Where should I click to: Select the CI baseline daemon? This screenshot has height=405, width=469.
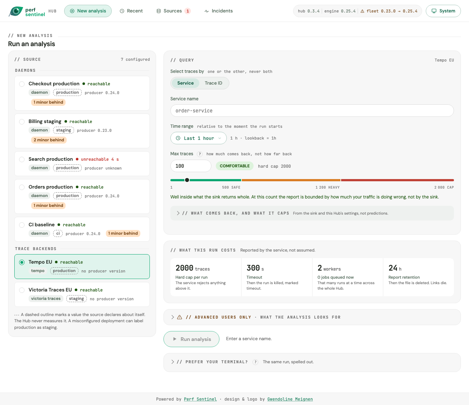tap(82, 229)
